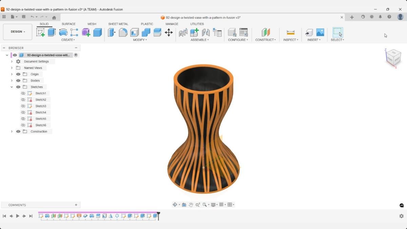The image size is (407, 229).
Task: Expand the Document Settings node
Action: [12, 61]
